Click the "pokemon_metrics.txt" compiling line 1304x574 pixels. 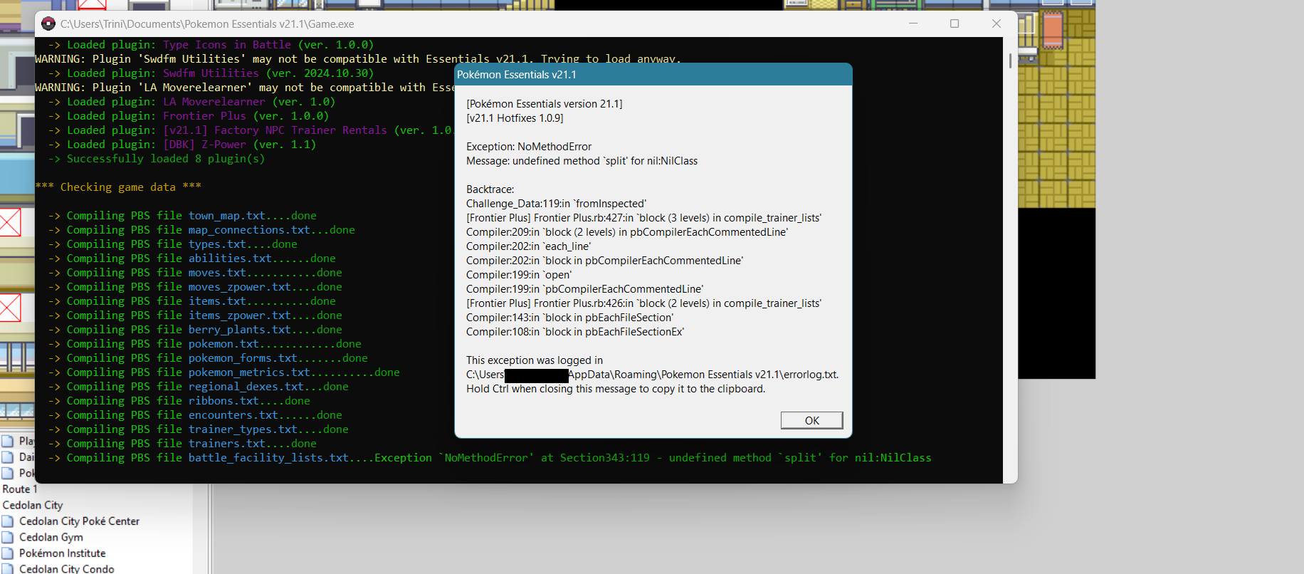[224, 372]
